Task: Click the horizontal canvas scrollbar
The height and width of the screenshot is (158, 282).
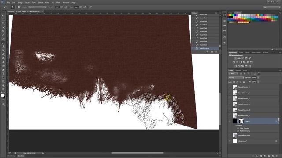Action: coord(137,153)
